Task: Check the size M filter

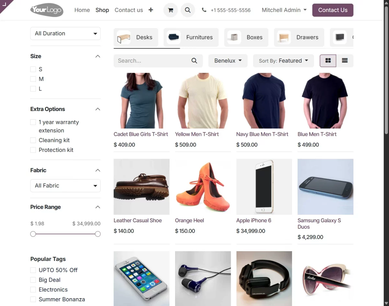Action: (x=33, y=79)
